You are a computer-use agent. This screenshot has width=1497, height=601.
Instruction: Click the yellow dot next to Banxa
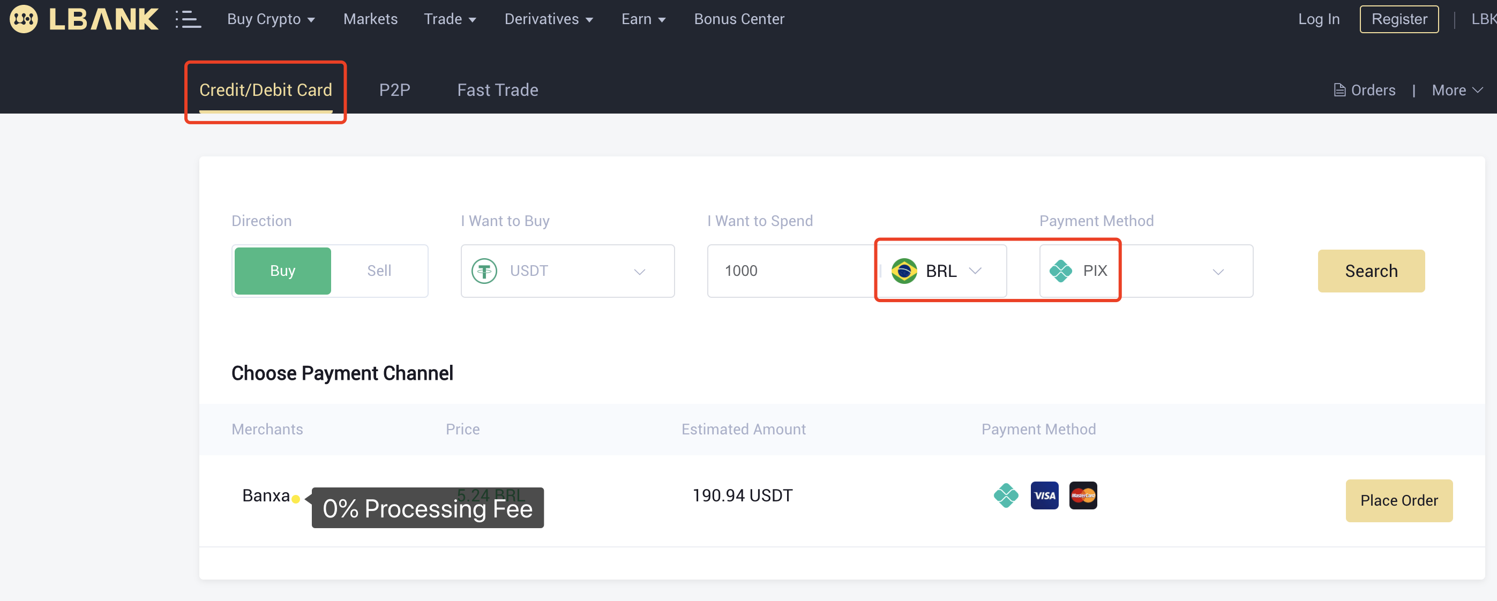click(x=295, y=499)
